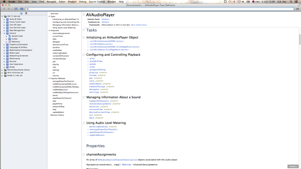Click the Xcode 5.1 doc set icon

click(5, 76)
